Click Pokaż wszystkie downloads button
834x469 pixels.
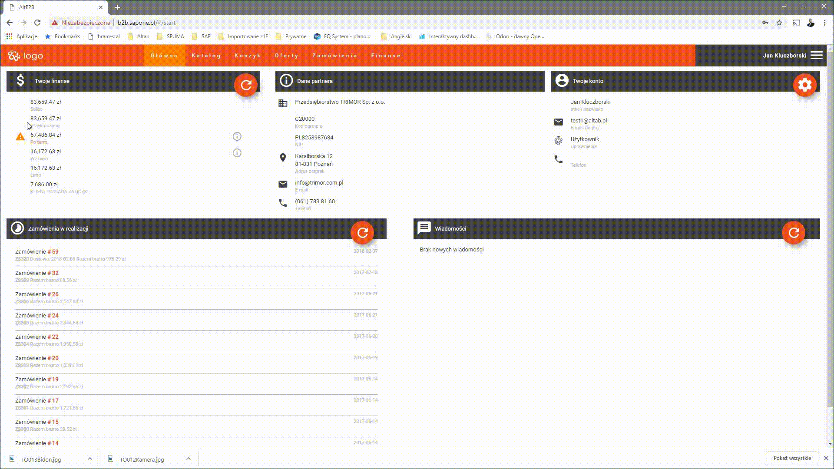(792, 458)
